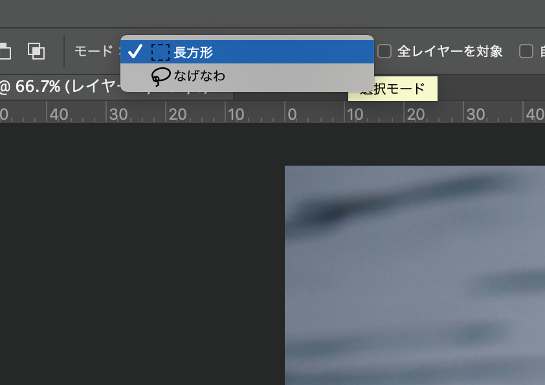Image resolution: width=545 pixels, height=385 pixels.
Task: Click the blurry gray-blue image on canvas
Action: [415, 275]
